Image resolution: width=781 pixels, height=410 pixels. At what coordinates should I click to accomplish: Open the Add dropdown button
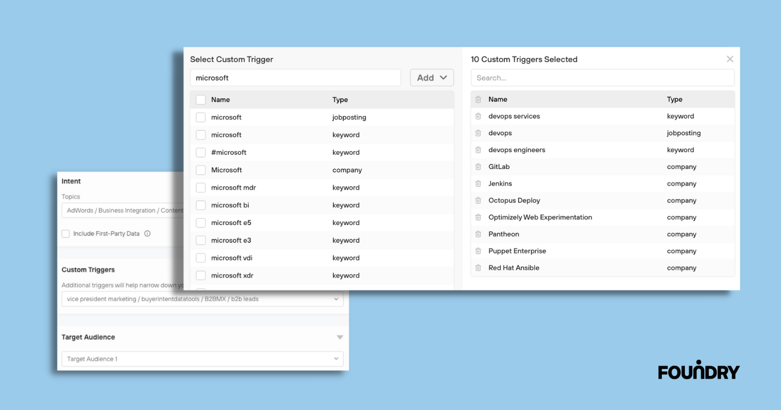point(432,78)
